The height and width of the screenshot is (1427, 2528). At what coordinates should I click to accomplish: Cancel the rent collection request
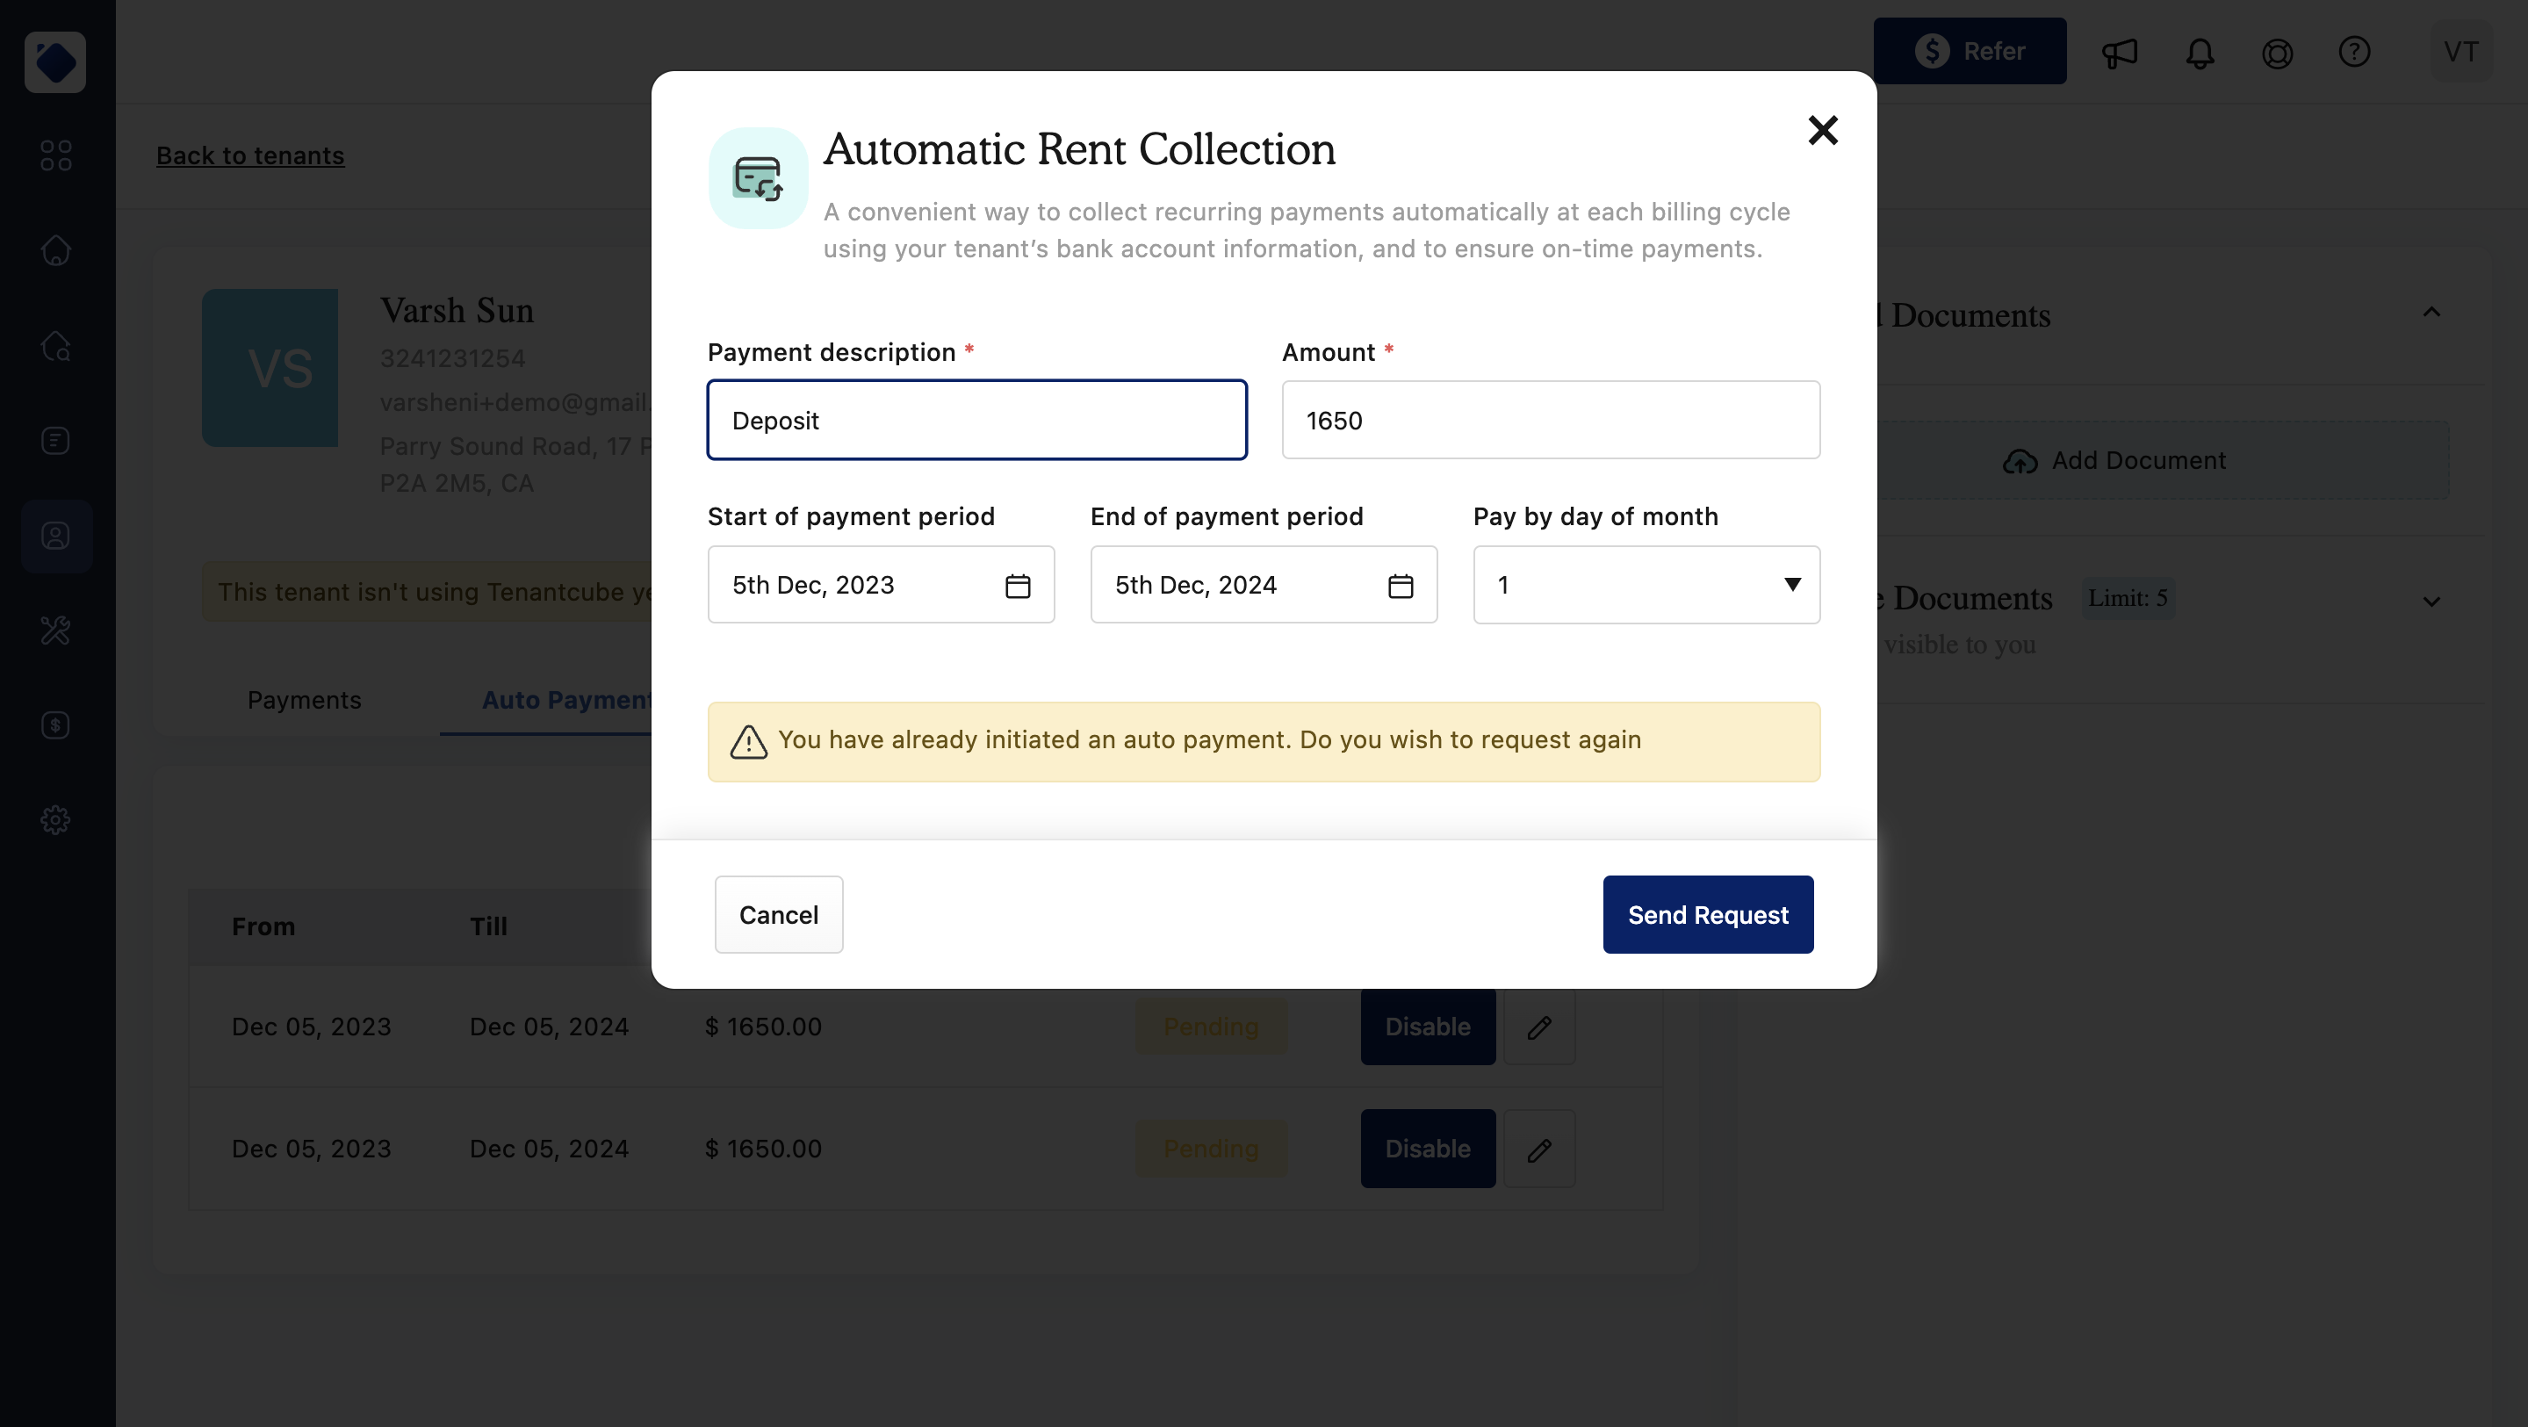click(778, 915)
